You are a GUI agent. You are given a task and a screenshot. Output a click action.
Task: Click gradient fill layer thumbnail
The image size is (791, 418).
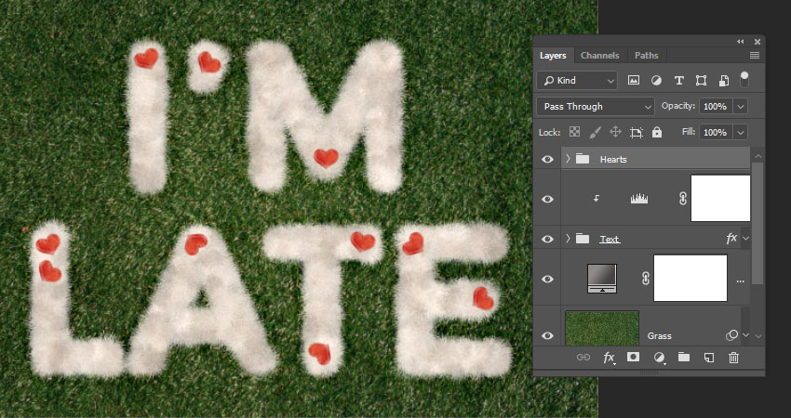[x=602, y=279]
